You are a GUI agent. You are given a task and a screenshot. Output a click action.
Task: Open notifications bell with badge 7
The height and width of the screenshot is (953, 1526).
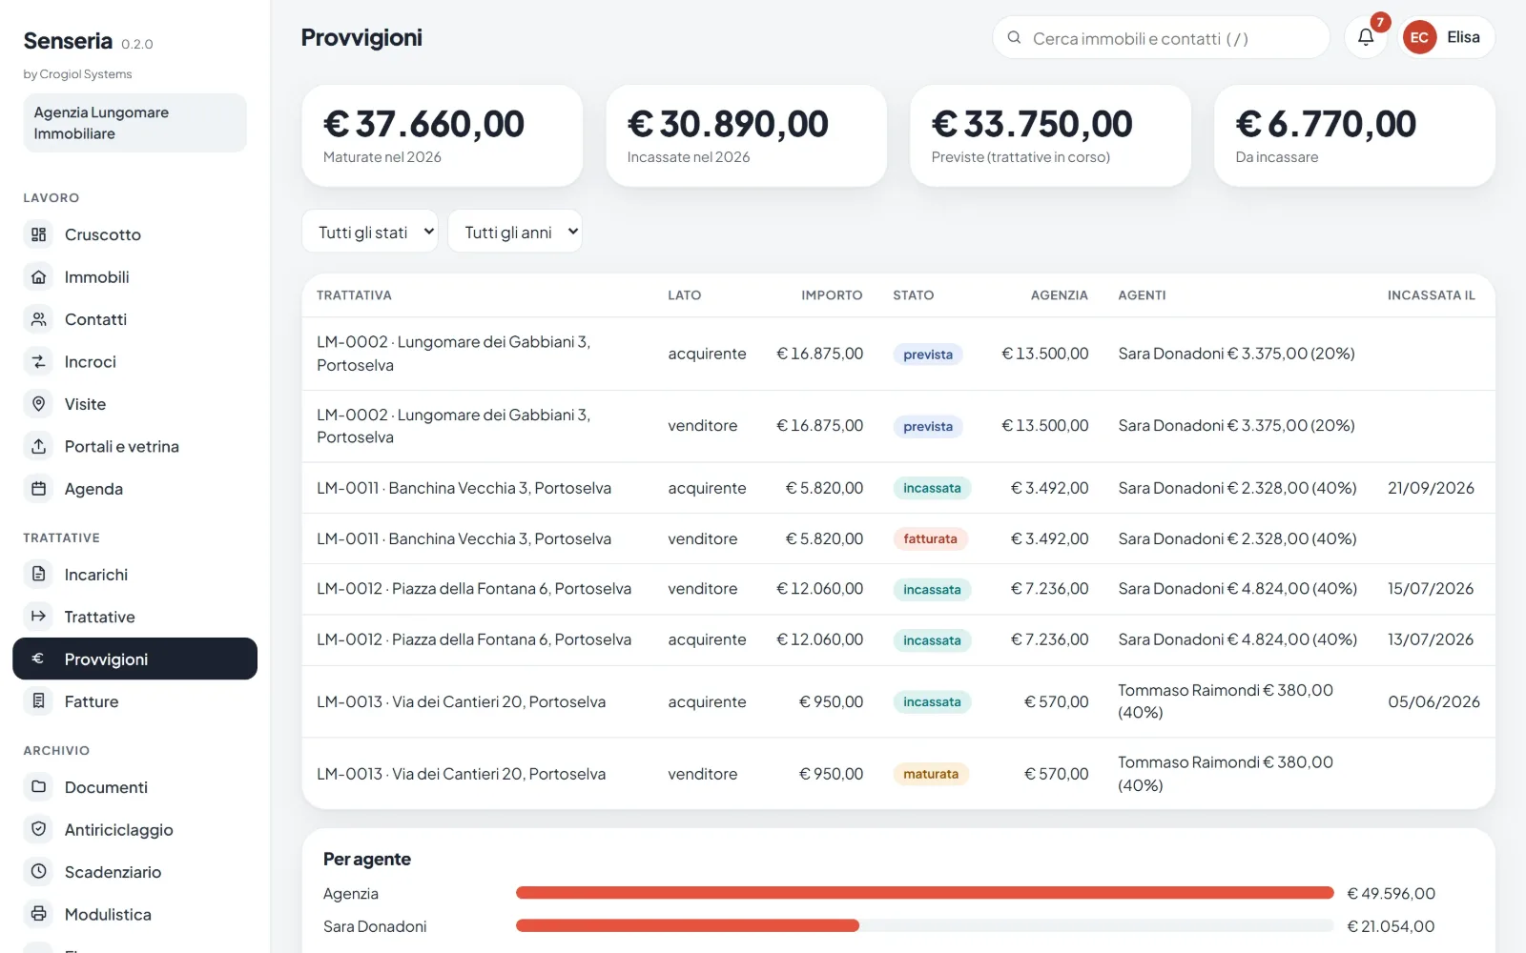click(x=1366, y=37)
